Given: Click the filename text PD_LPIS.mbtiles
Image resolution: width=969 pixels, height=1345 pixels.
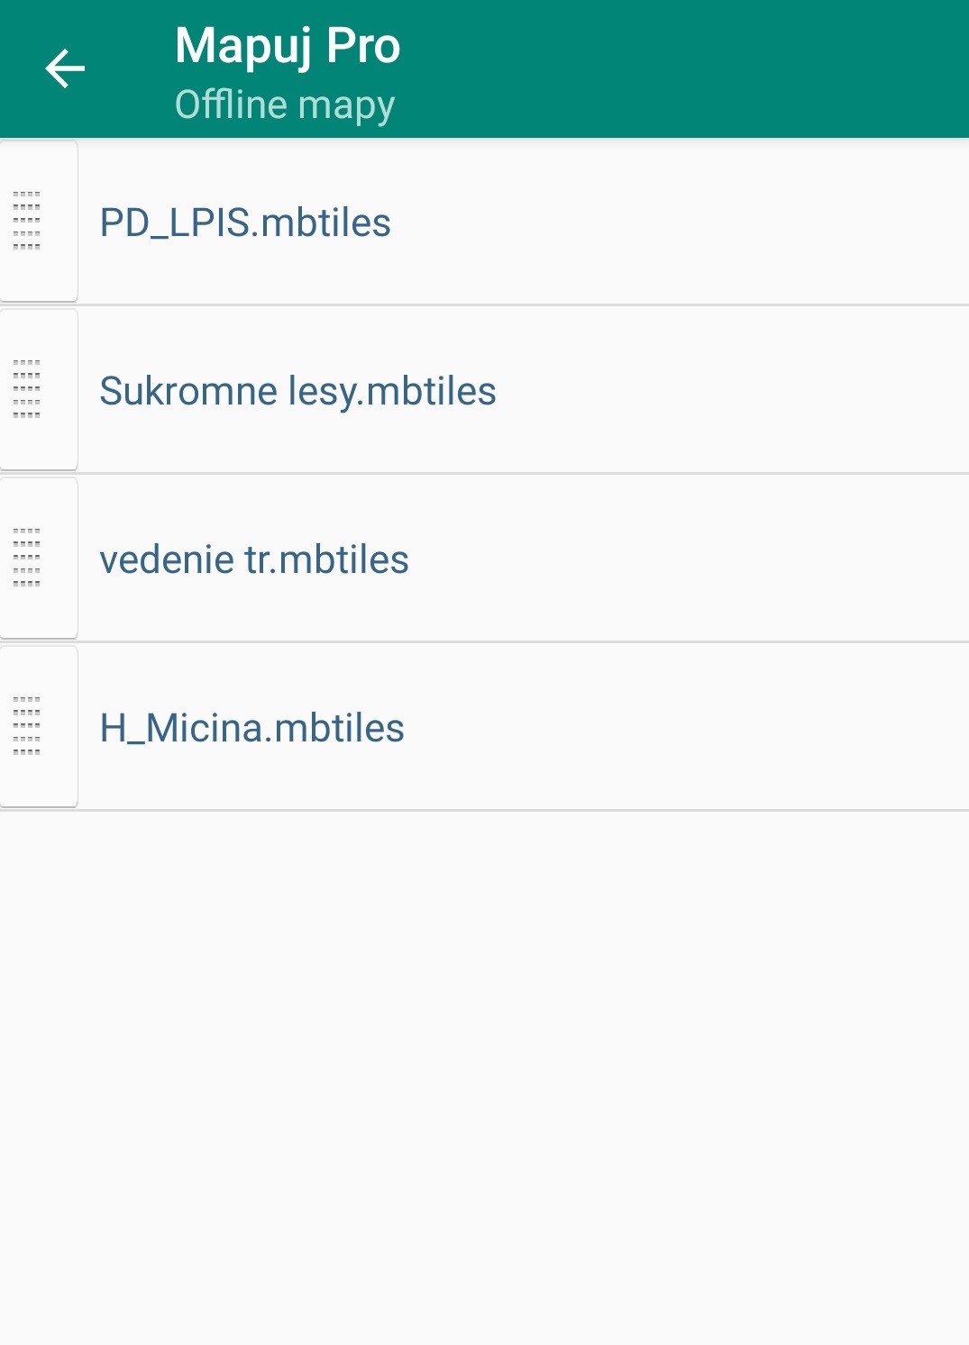Looking at the screenshot, I should 245,223.
